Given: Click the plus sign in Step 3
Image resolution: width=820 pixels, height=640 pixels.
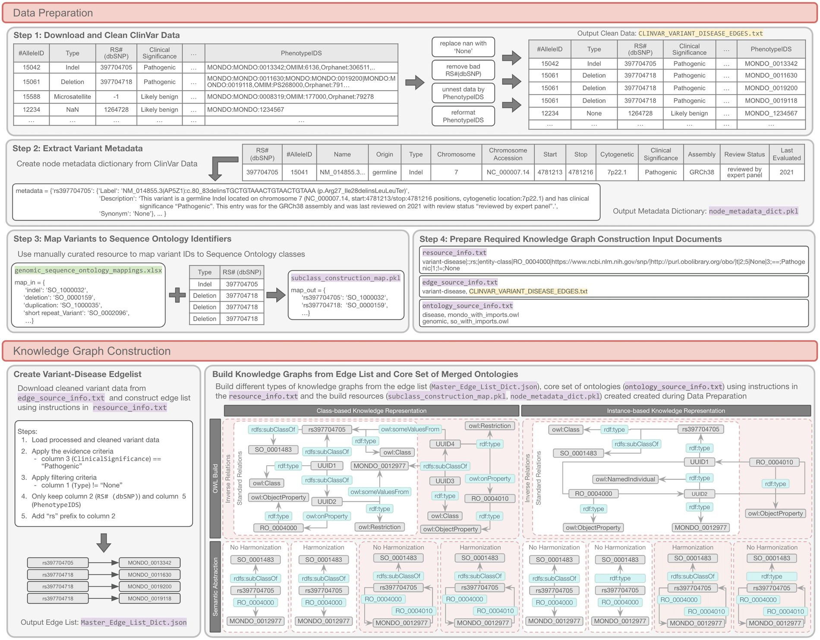Looking at the screenshot, I should coord(177,296).
